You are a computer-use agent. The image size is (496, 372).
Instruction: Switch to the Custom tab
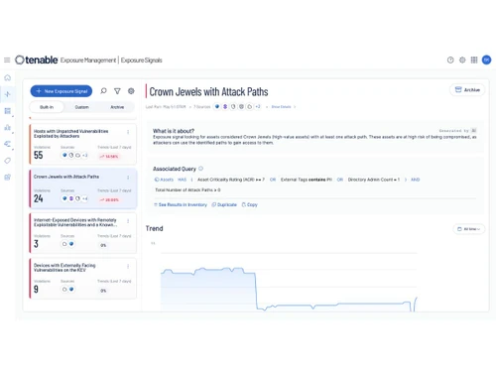coord(81,107)
